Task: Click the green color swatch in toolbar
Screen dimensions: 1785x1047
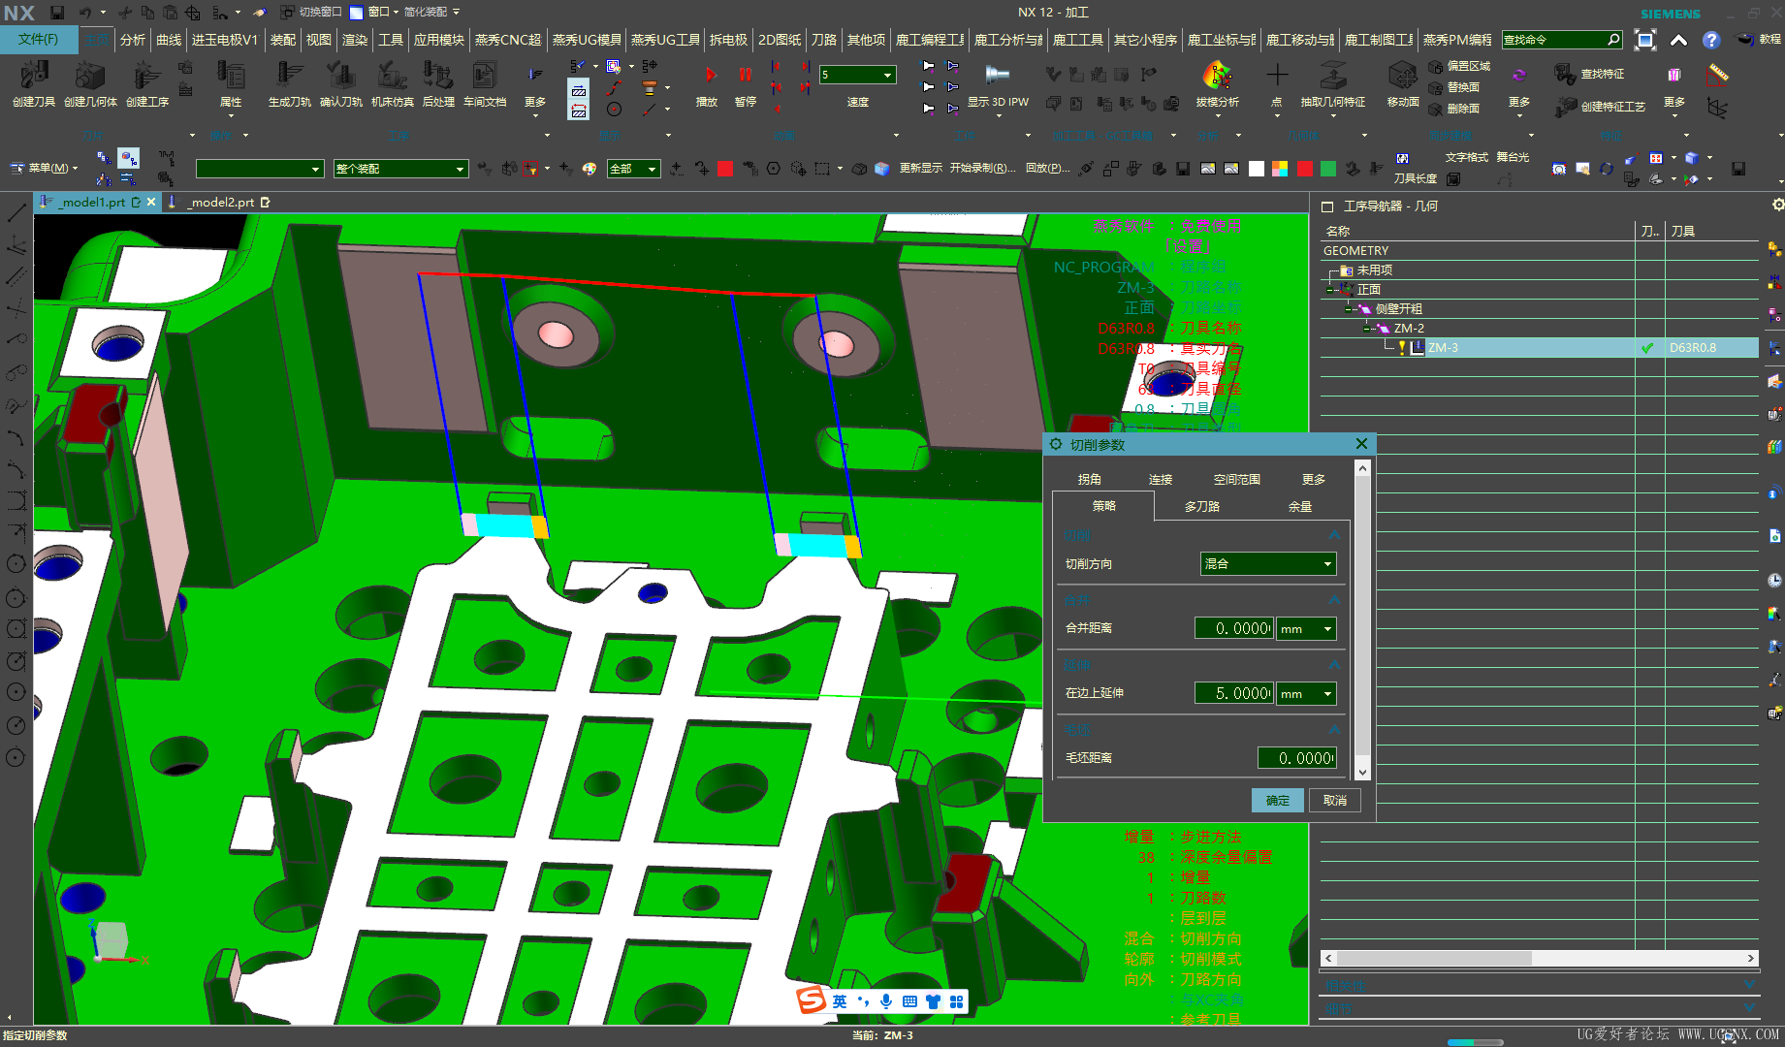Action: (x=1328, y=169)
